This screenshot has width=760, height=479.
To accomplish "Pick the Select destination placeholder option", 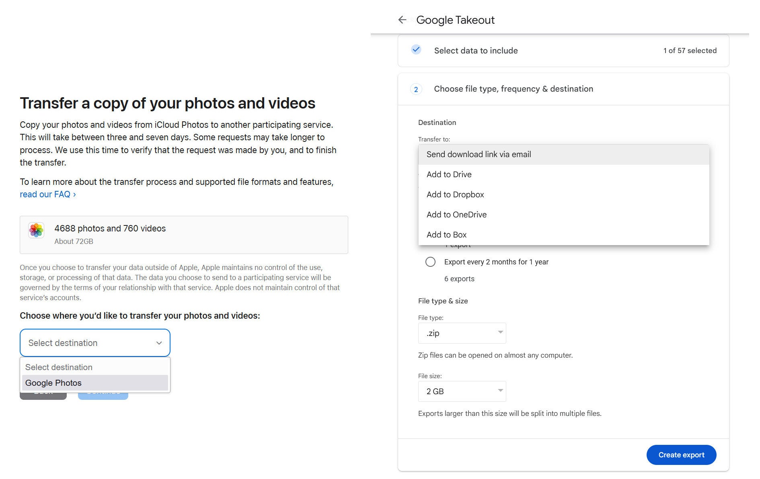I will coord(95,367).
